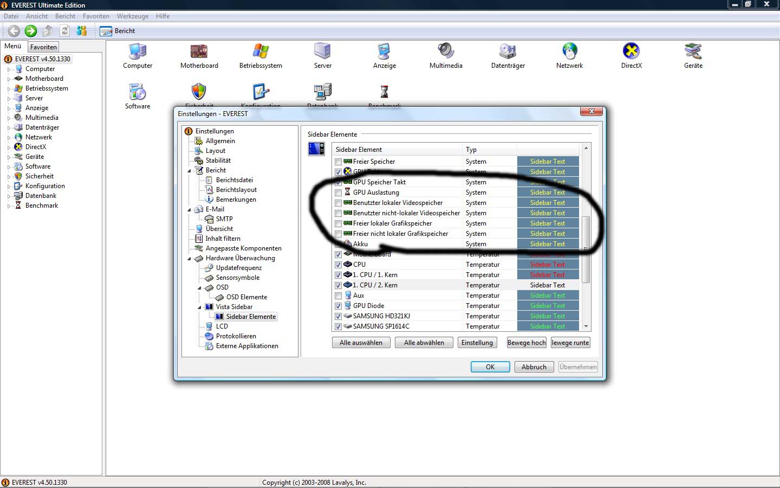780x488 pixels.
Task: Collapse the Vista Sidebar node
Action: click(x=199, y=307)
